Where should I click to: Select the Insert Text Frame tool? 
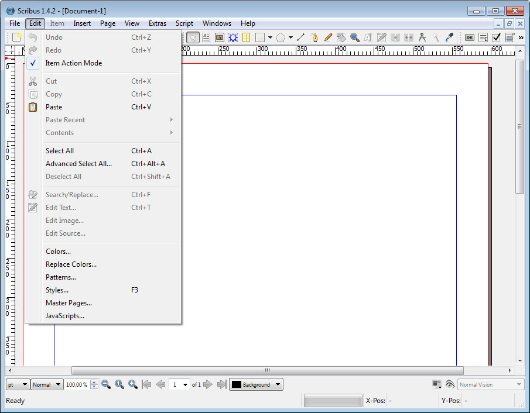click(206, 37)
